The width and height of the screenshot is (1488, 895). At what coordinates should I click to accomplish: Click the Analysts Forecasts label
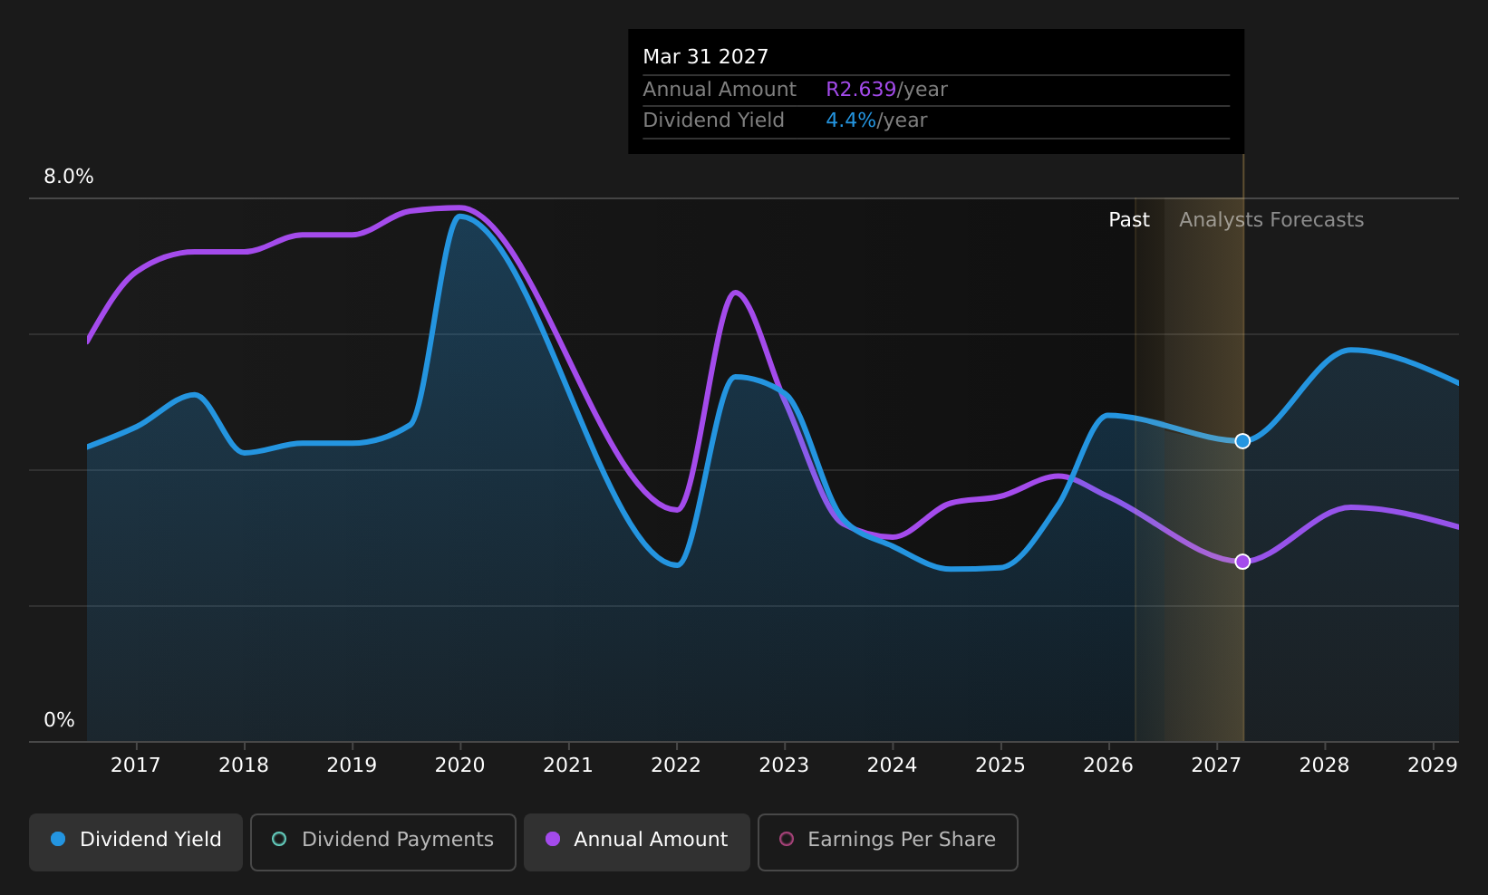click(1271, 220)
